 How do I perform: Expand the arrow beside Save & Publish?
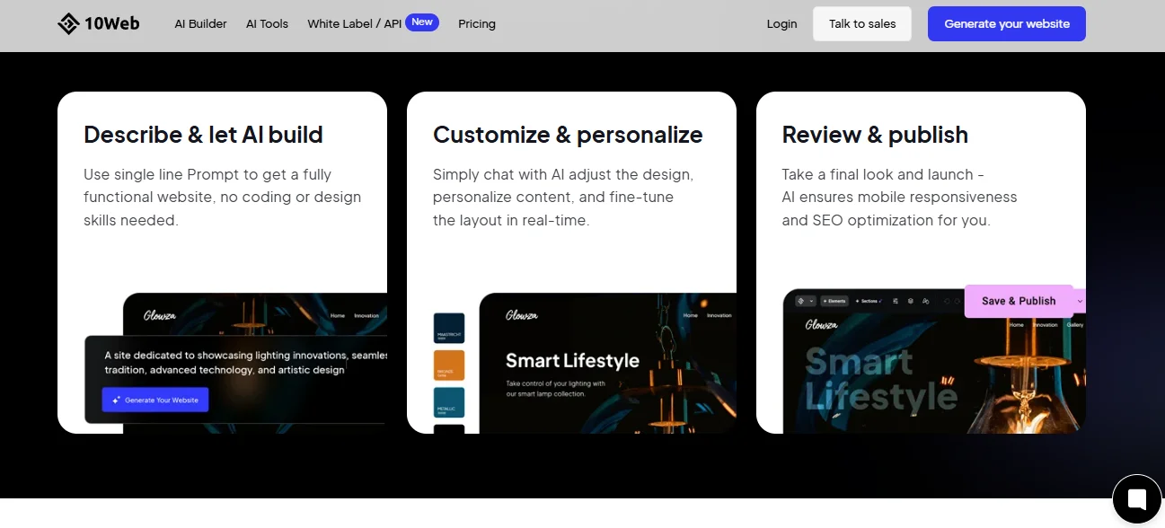pyautogui.click(x=1080, y=301)
